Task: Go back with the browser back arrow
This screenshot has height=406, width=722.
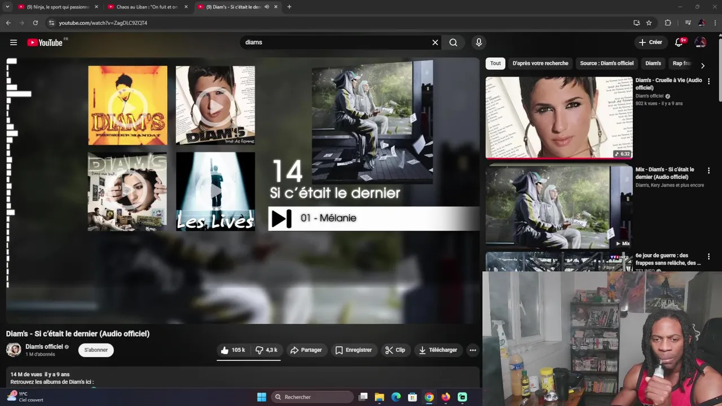Action: tap(8, 23)
